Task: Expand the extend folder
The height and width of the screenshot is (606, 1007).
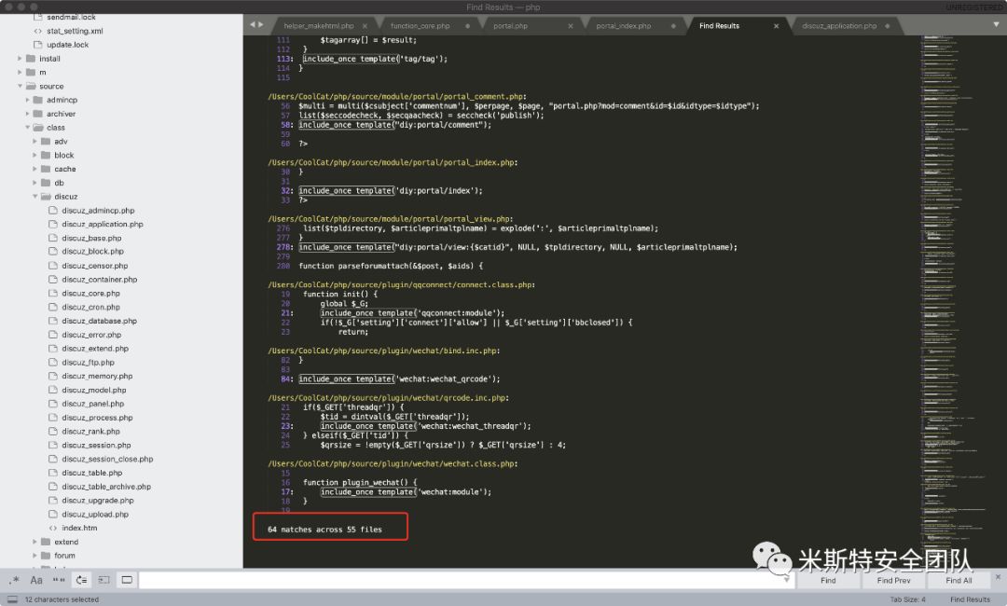Action: tap(35, 542)
